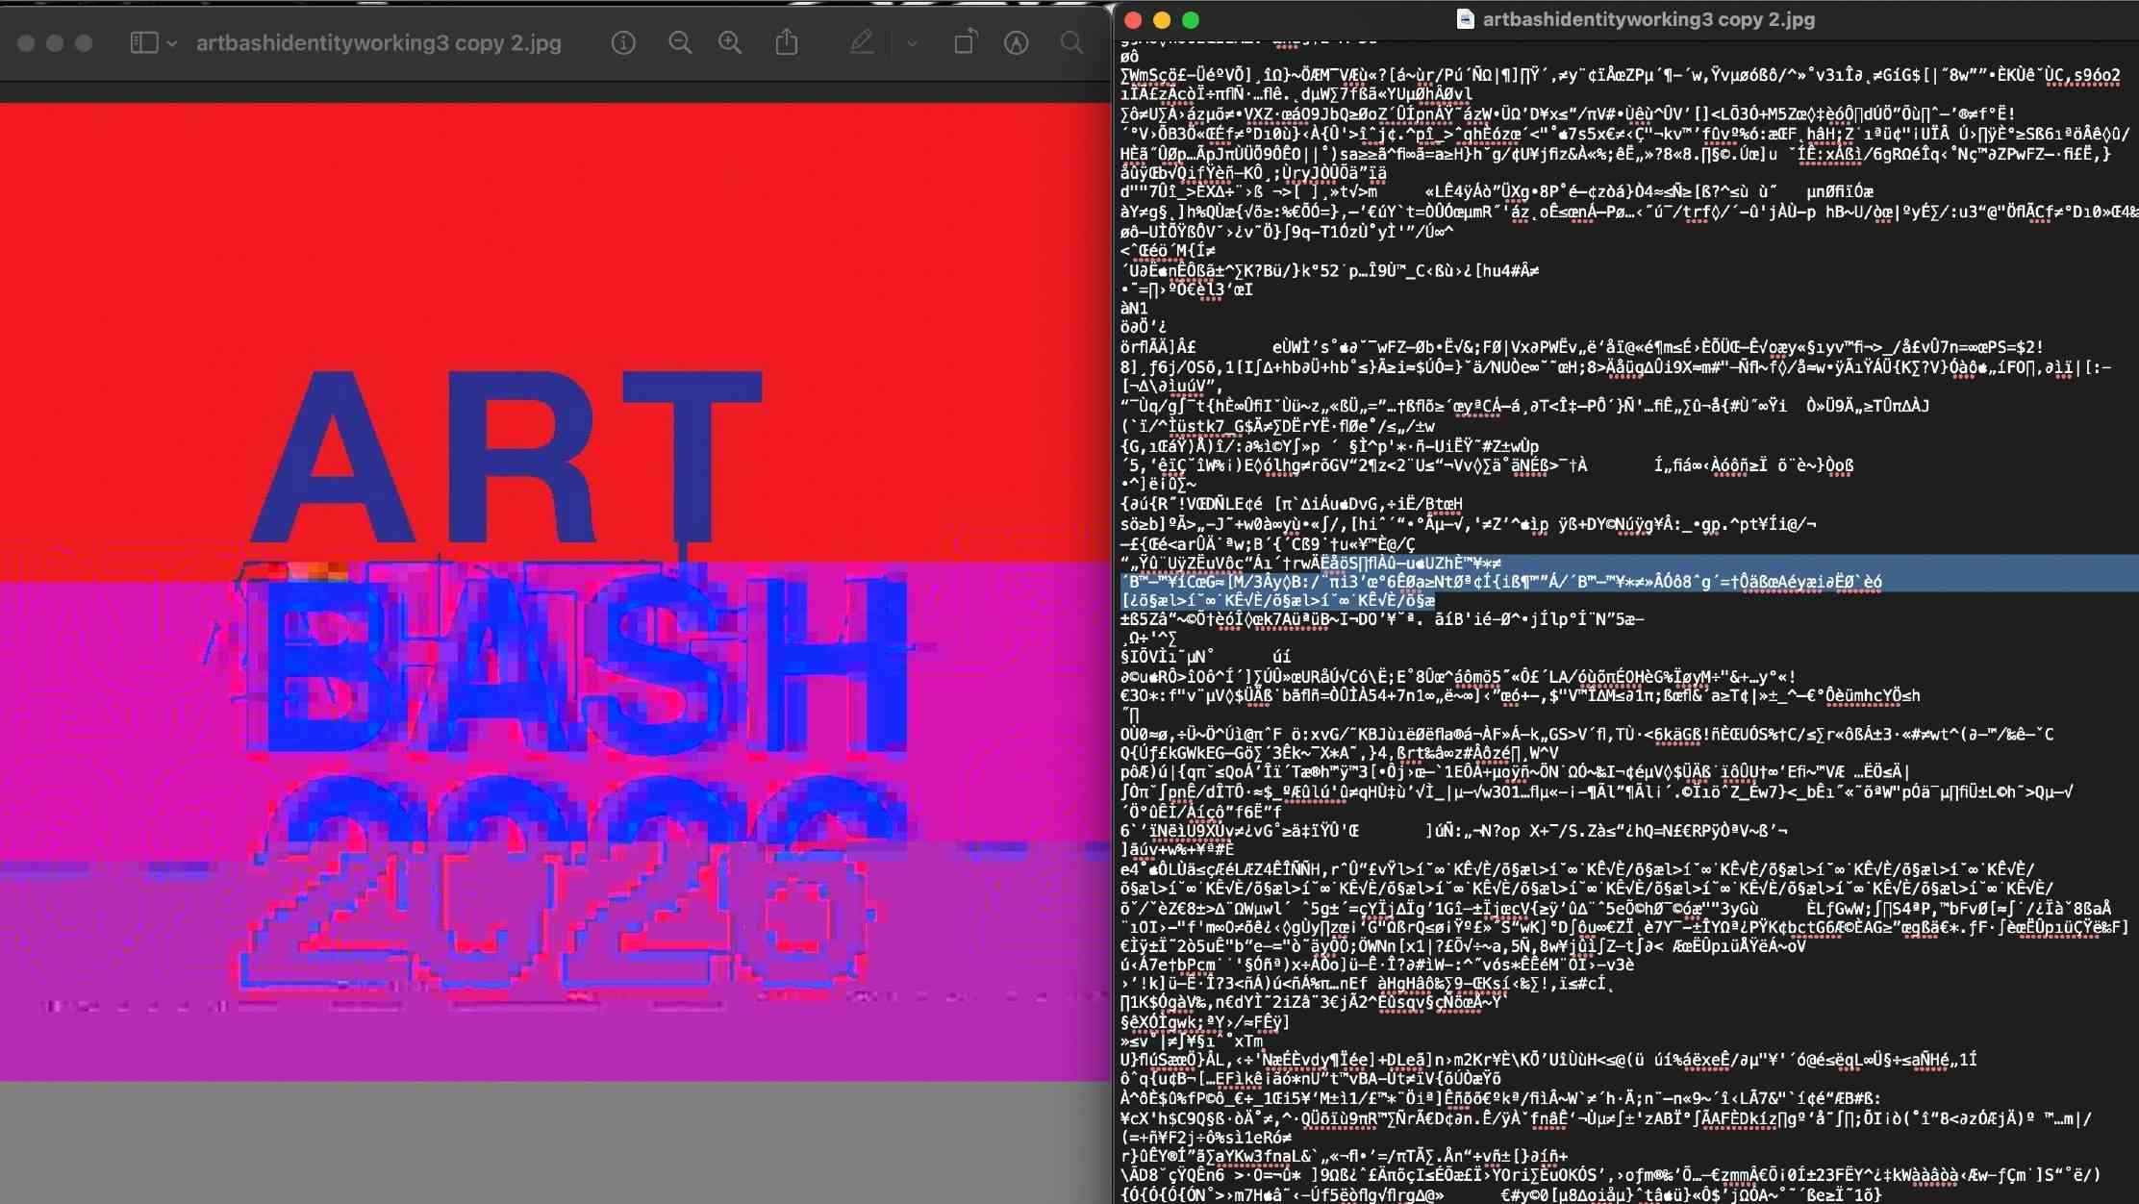Click the ART text in the image
2139x1204 pixels.
point(505,457)
